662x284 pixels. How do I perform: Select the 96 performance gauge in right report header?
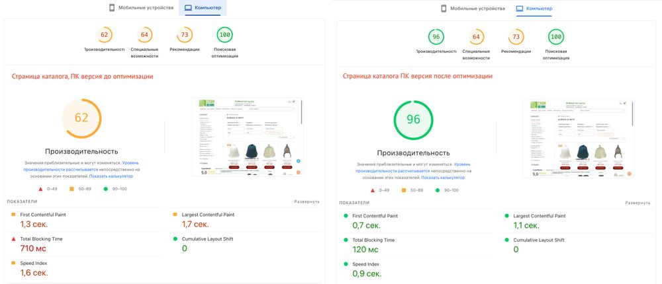point(436,37)
